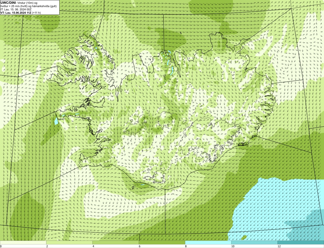Click the "2" tick label on the color scale
324x248 pixels.
tap(47, 246)
